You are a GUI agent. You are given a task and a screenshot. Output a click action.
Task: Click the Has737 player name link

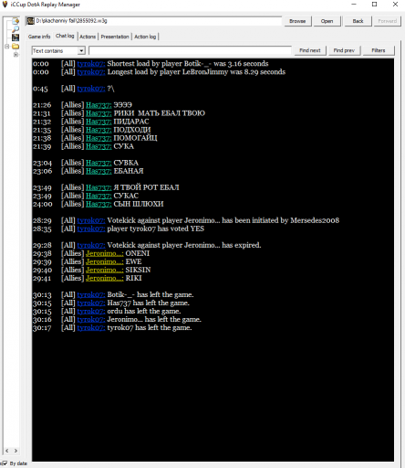point(99,105)
